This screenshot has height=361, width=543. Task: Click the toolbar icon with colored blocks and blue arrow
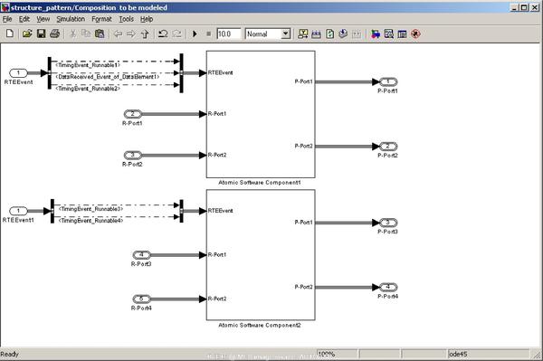[376, 33]
